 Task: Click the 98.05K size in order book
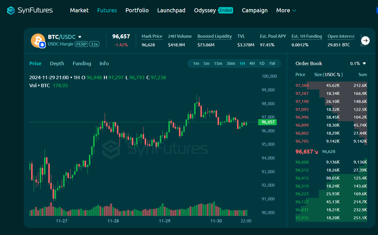click(x=333, y=178)
